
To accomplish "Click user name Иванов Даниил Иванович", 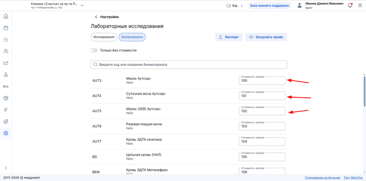I will [x=324, y=4].
